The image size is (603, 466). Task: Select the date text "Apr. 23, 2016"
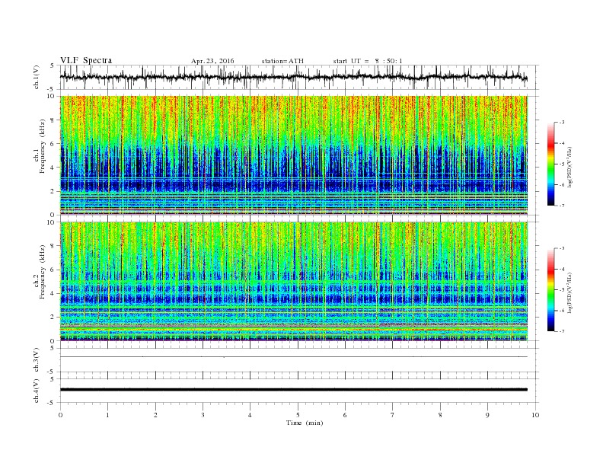[212, 61]
